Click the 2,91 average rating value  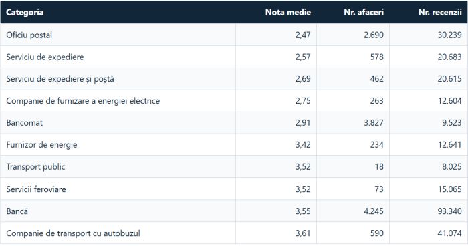point(303,123)
